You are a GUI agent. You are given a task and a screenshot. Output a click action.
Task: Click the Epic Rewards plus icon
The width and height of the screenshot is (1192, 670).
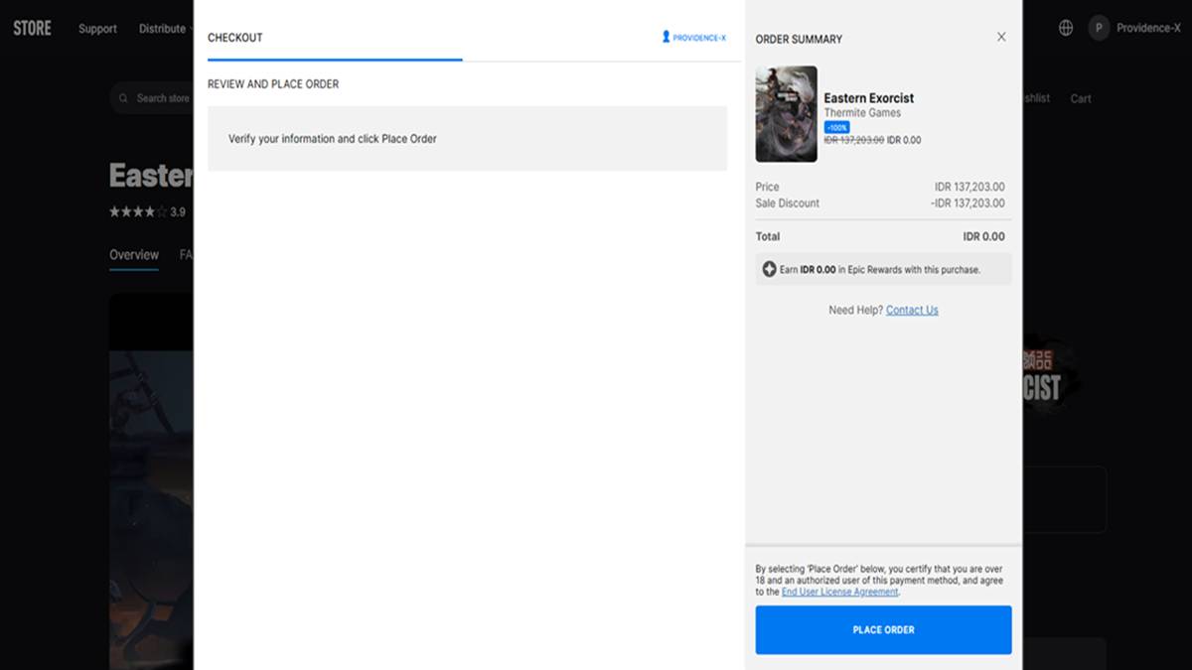click(769, 269)
